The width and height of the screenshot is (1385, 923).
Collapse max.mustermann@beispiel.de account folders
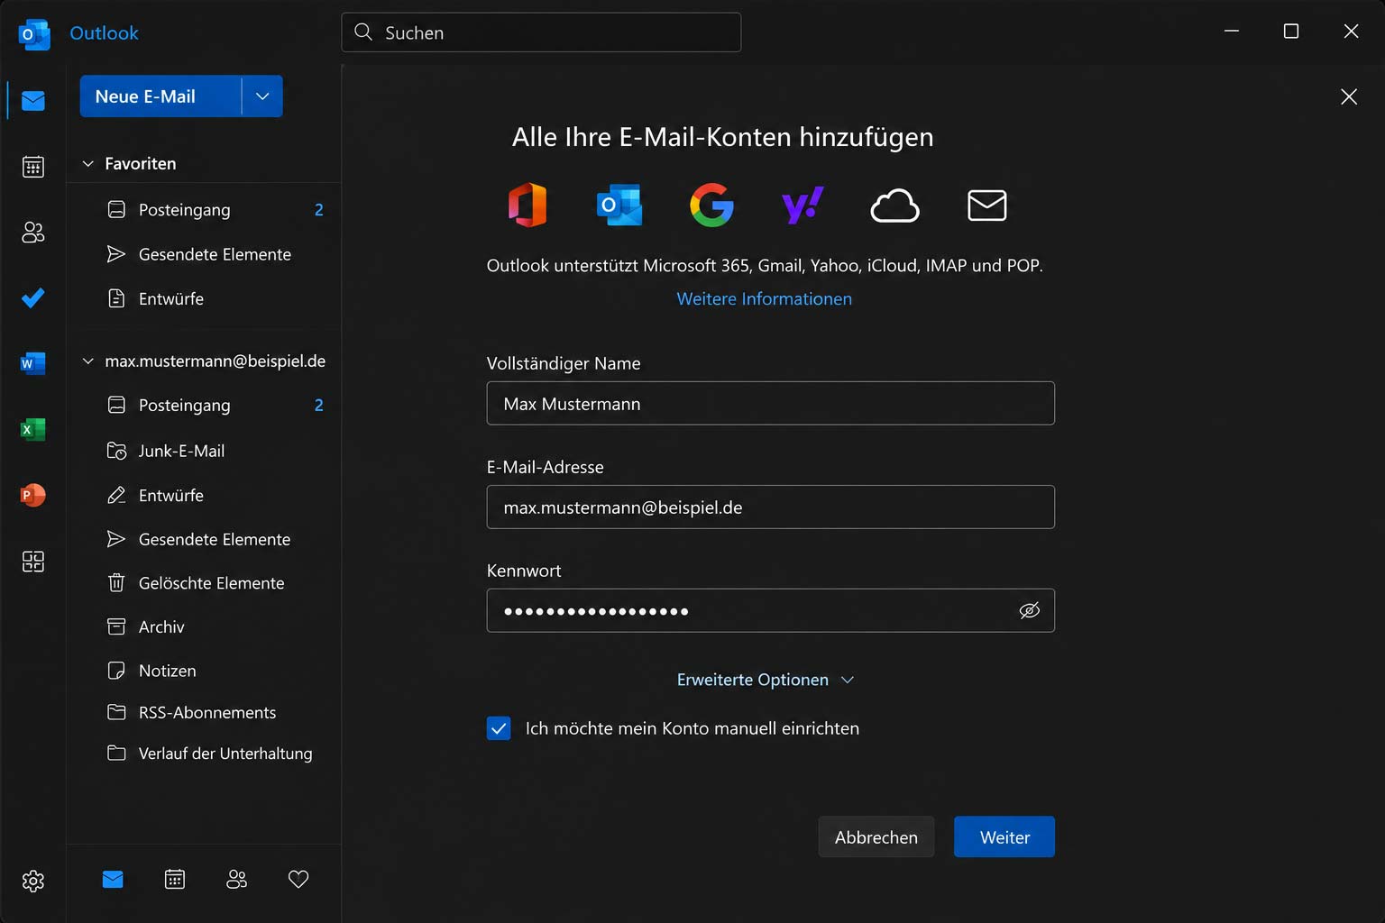pos(88,361)
